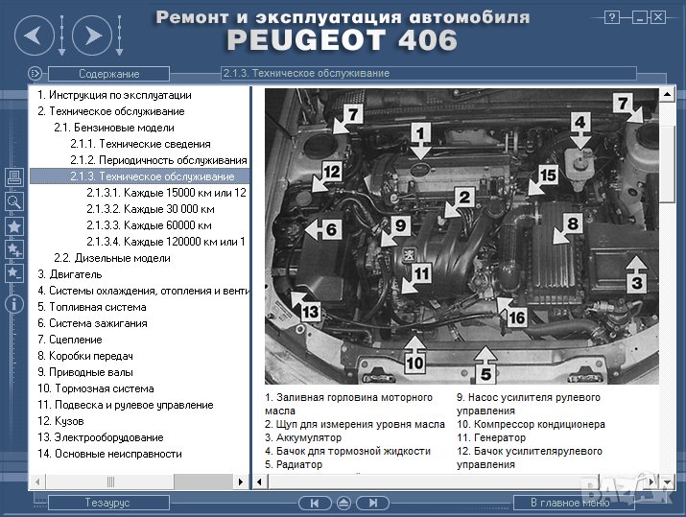Click the star bookmarks icon
Viewport: 686px width, 517px height.
coord(13,226)
